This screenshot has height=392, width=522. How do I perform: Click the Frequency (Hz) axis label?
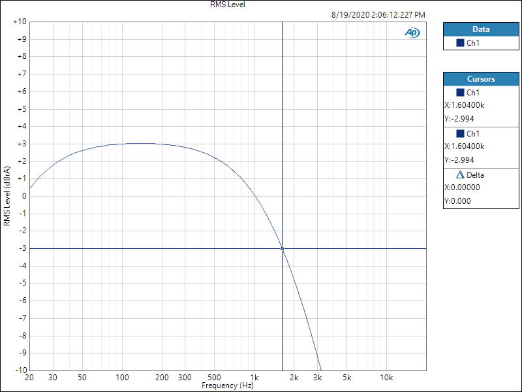tap(228, 385)
